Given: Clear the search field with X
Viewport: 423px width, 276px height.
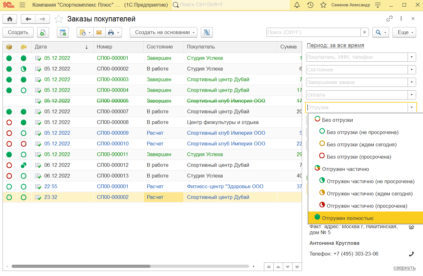Looking at the screenshot, I should [365, 32].
